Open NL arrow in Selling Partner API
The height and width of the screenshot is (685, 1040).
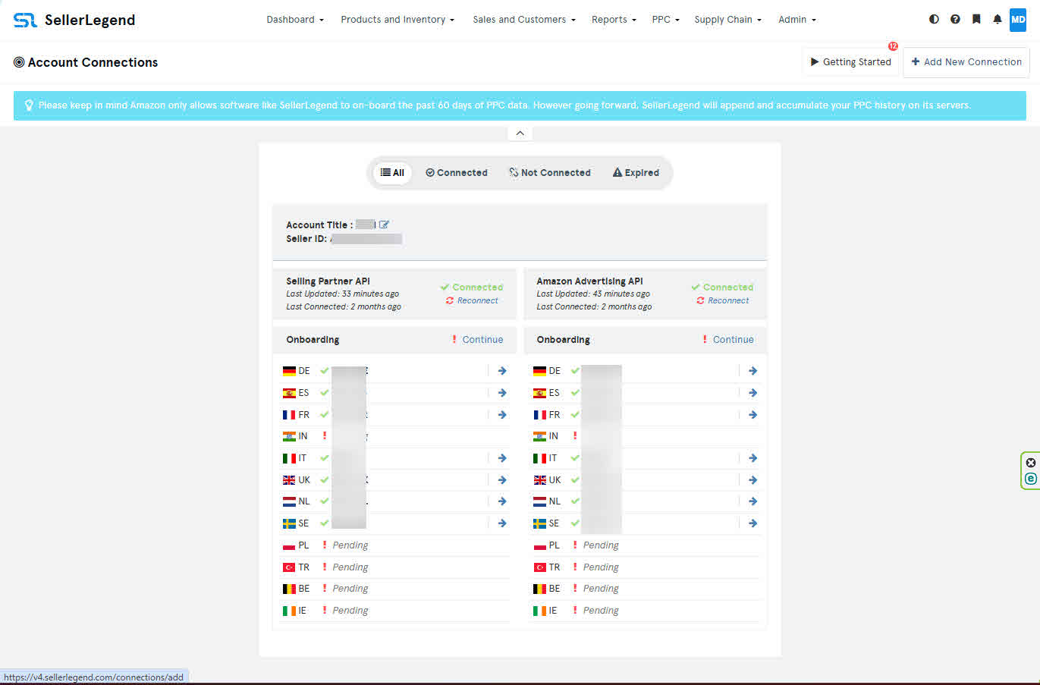502,501
